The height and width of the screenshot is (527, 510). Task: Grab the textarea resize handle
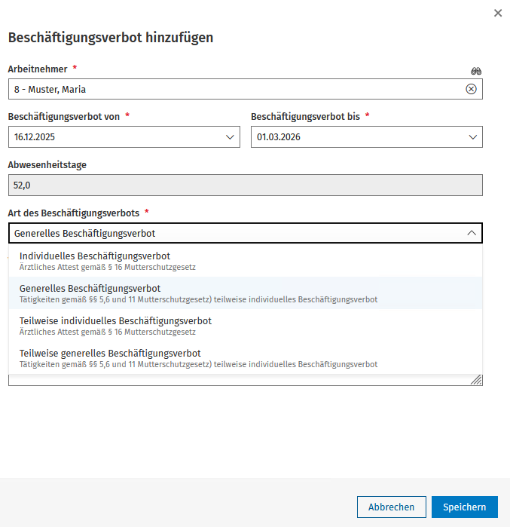click(476, 380)
